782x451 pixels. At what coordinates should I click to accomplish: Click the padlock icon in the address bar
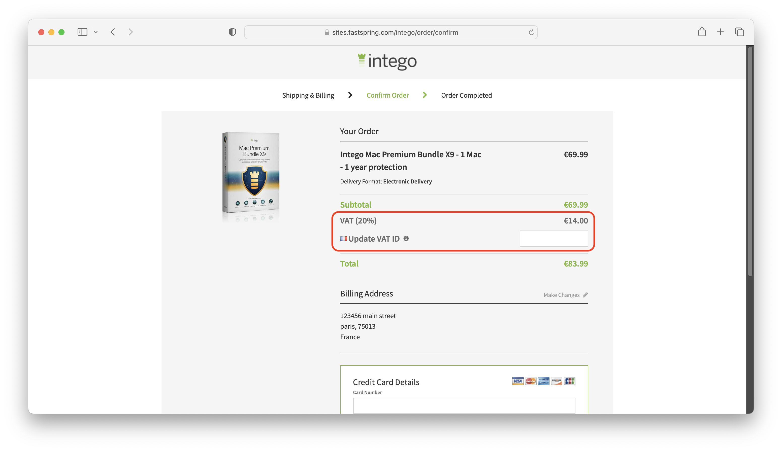tap(327, 32)
